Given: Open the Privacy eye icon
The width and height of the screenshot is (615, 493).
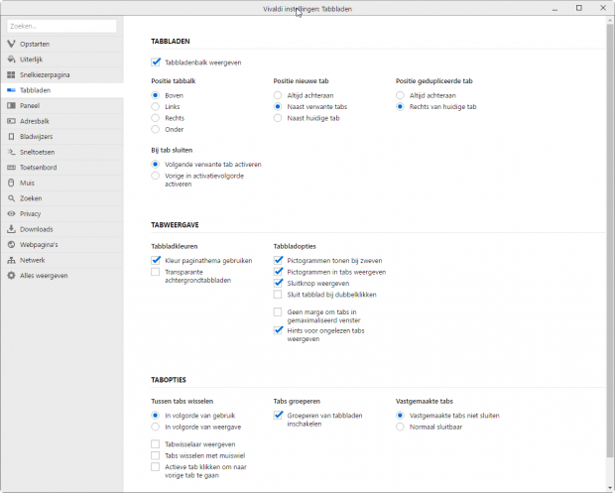Looking at the screenshot, I should point(11,213).
